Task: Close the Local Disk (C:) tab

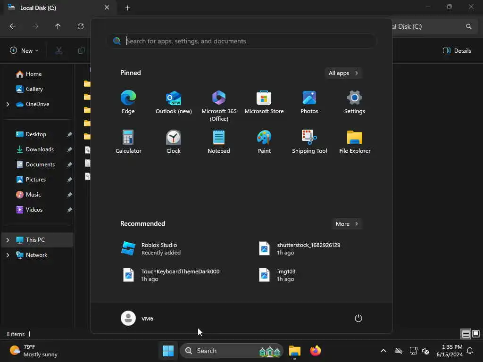Action: point(107,8)
